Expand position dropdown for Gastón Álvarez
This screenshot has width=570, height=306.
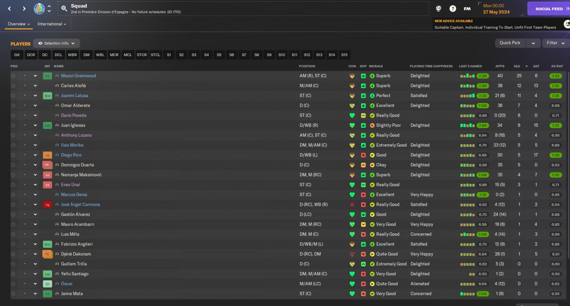pos(35,214)
